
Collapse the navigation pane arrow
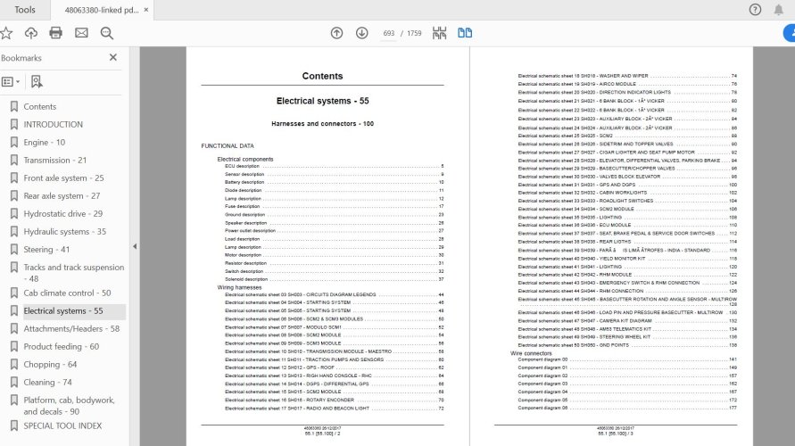tap(135, 246)
